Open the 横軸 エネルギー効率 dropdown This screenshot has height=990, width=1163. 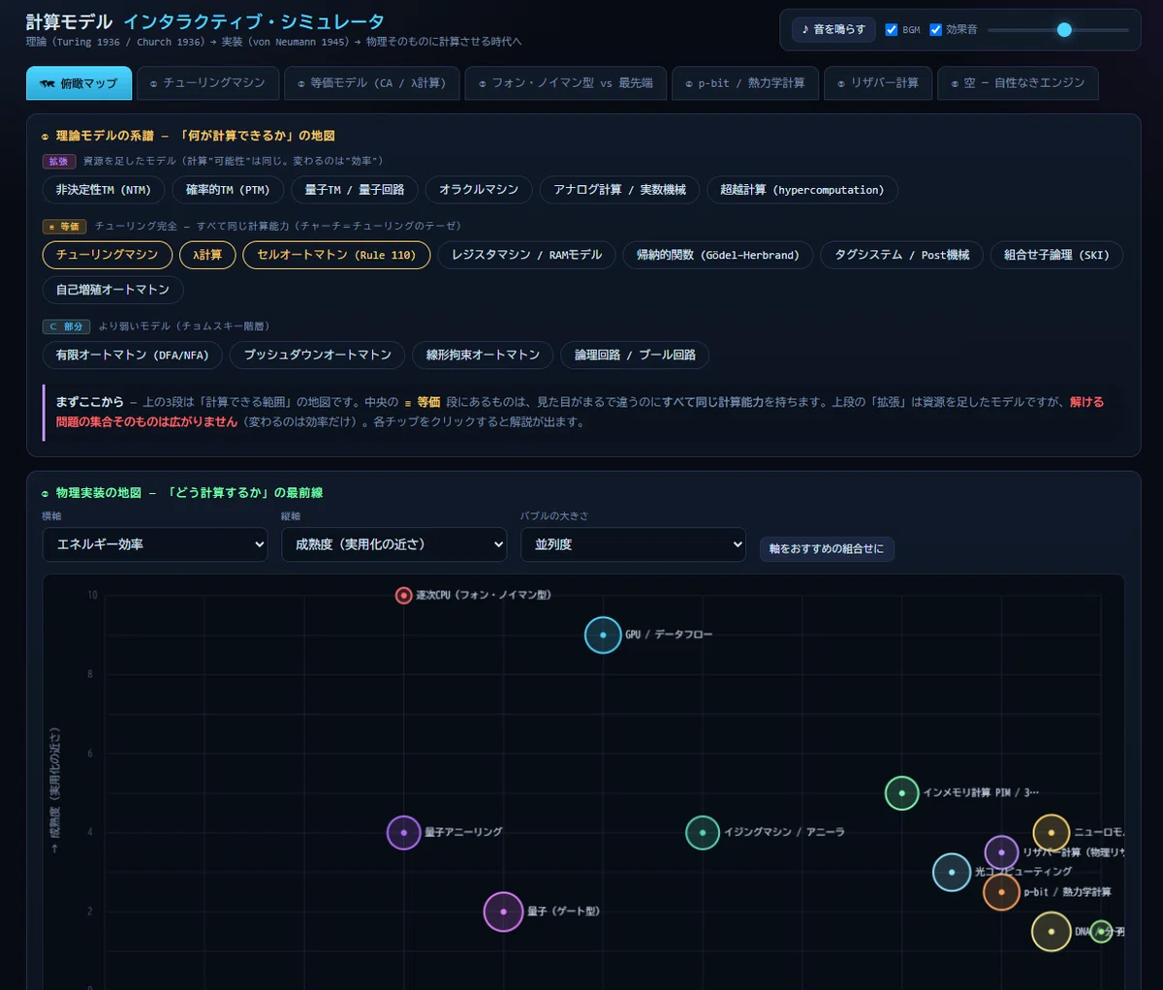pyautogui.click(x=155, y=544)
